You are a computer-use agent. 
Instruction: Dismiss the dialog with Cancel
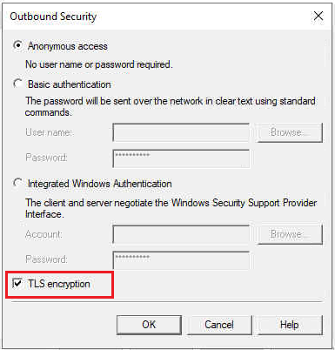[x=219, y=325]
